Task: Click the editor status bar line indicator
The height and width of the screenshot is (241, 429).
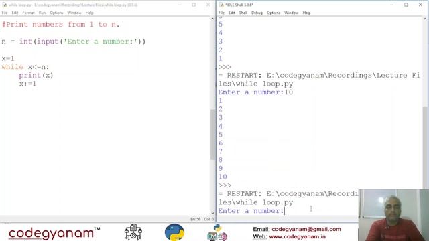Action: tap(195, 219)
